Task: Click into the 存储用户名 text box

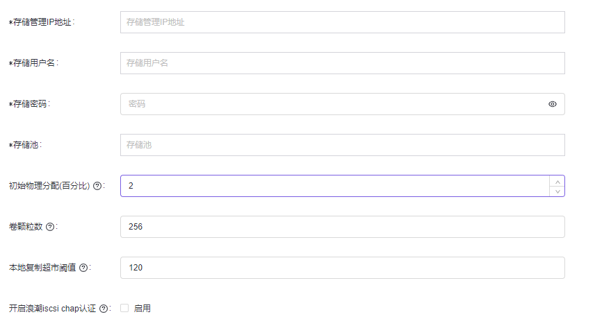Action: (x=342, y=63)
